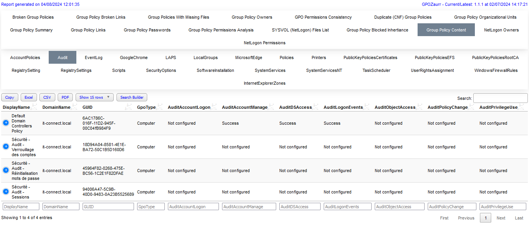The width and height of the screenshot is (529, 249).
Task: Switch to Group Policy Summary tab
Action: click(31, 30)
